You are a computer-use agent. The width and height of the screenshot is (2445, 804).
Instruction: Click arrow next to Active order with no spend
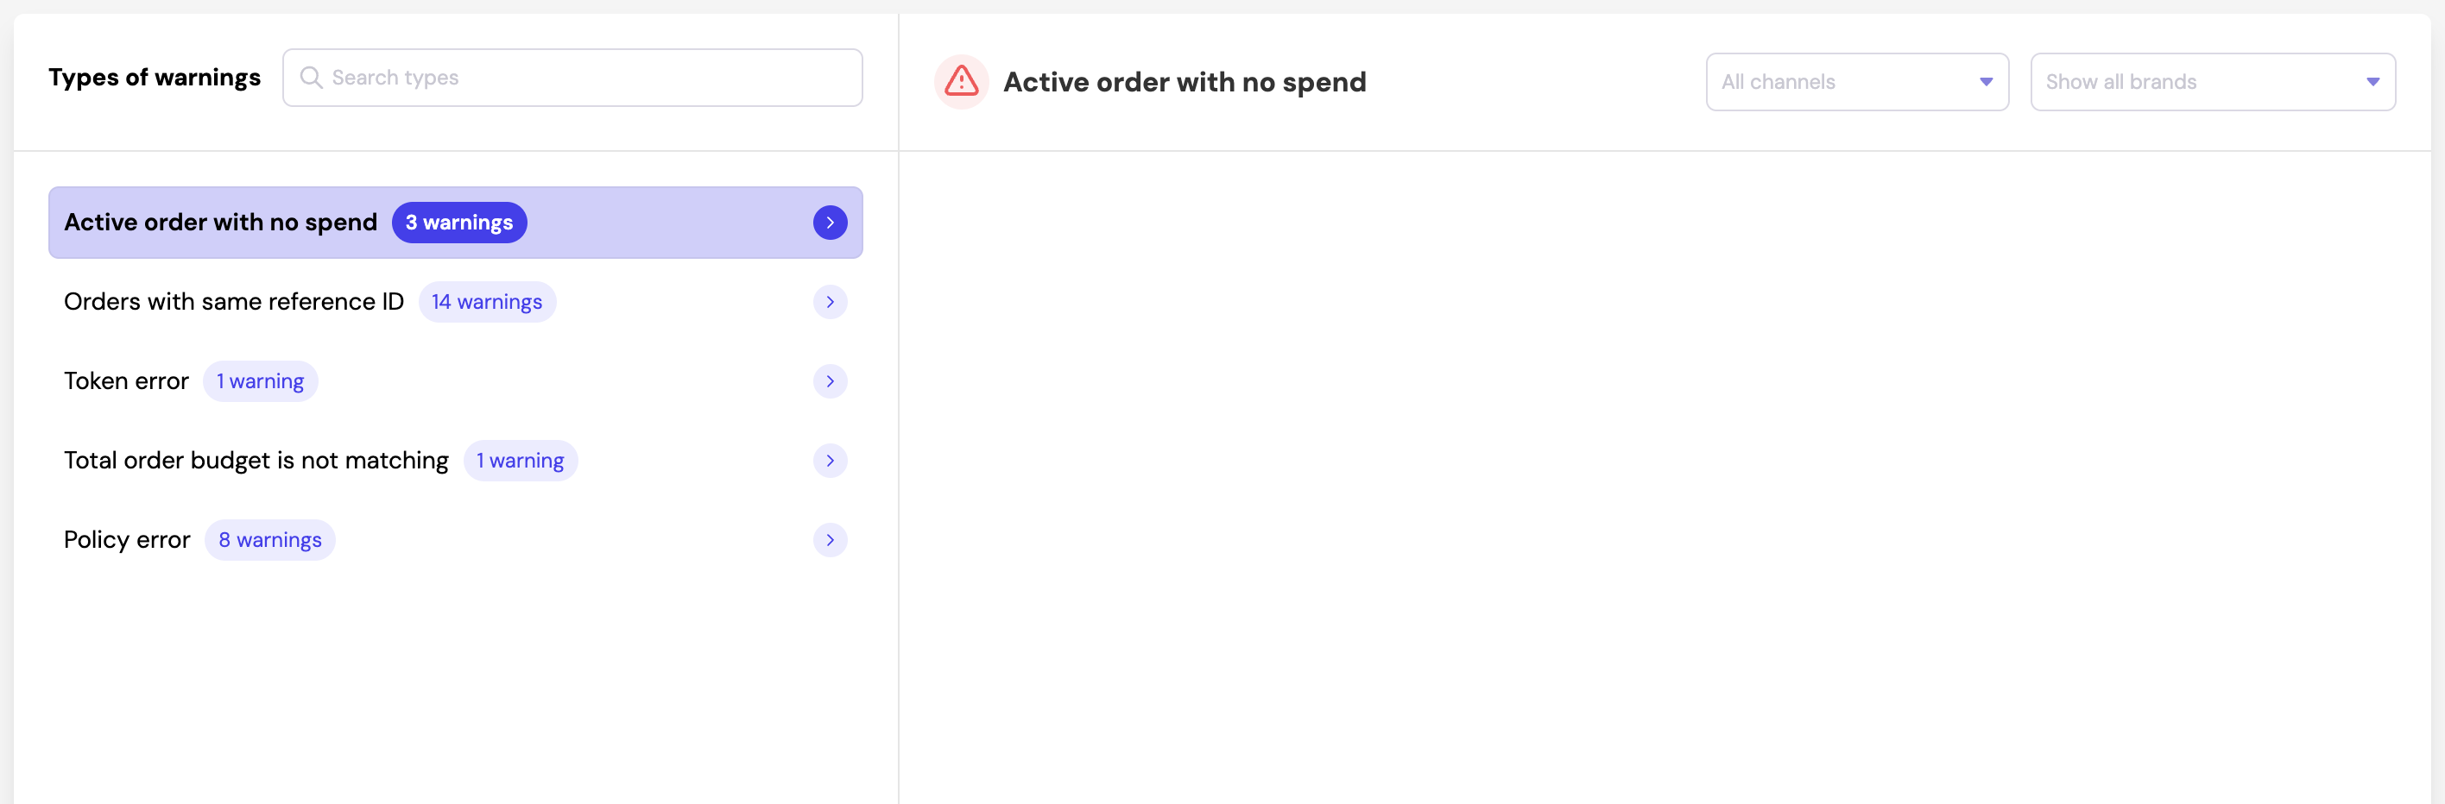(830, 222)
